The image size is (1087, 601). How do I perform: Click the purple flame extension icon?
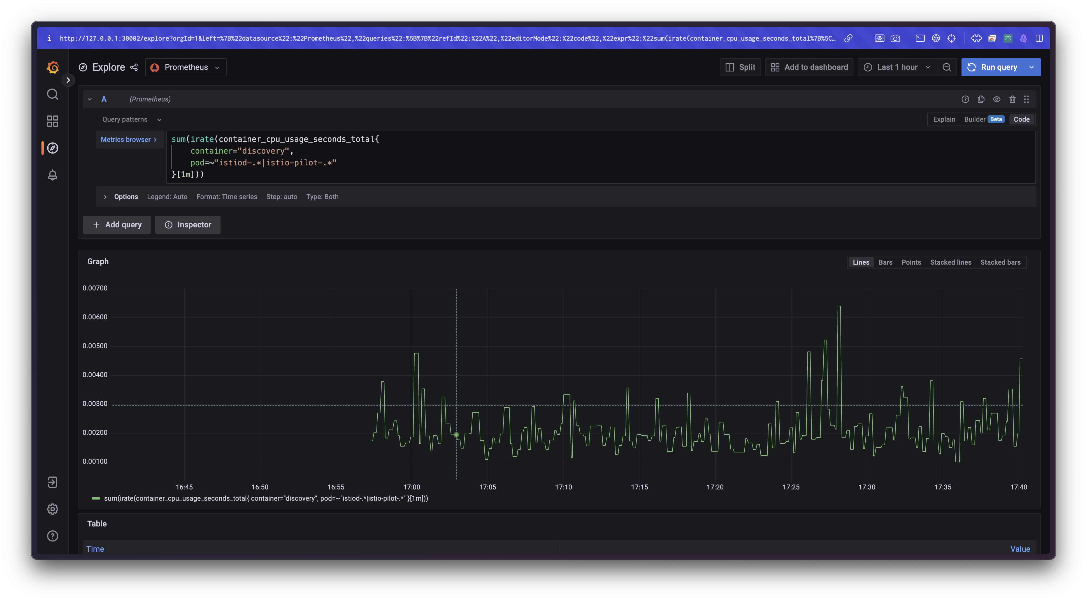1023,38
